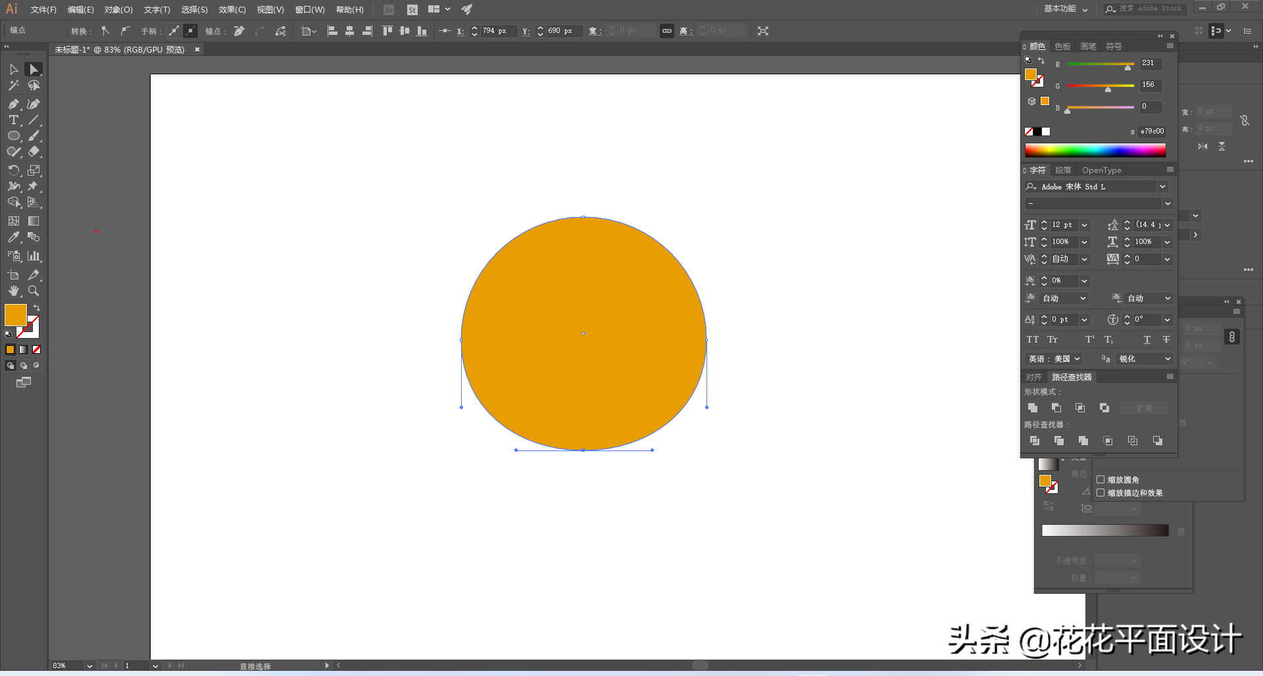Click the Y: coordinate label link
The image size is (1263, 676).
pyautogui.click(x=526, y=31)
